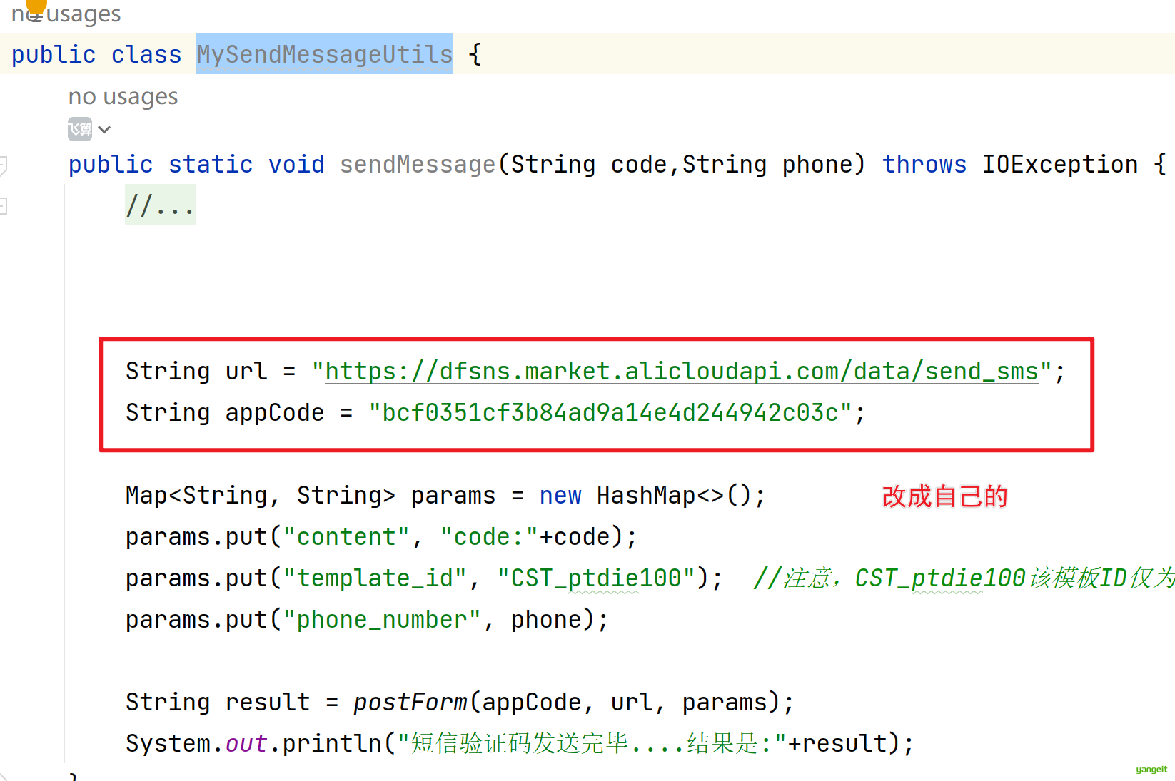1175x781 pixels.
Task: Click the System.out static field reference
Action: tap(246, 744)
